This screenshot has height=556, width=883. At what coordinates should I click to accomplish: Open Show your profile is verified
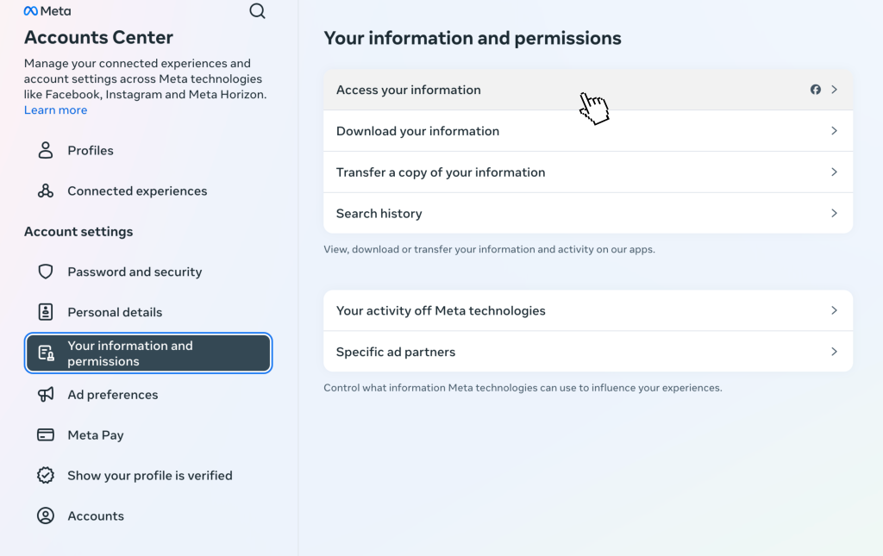150,475
